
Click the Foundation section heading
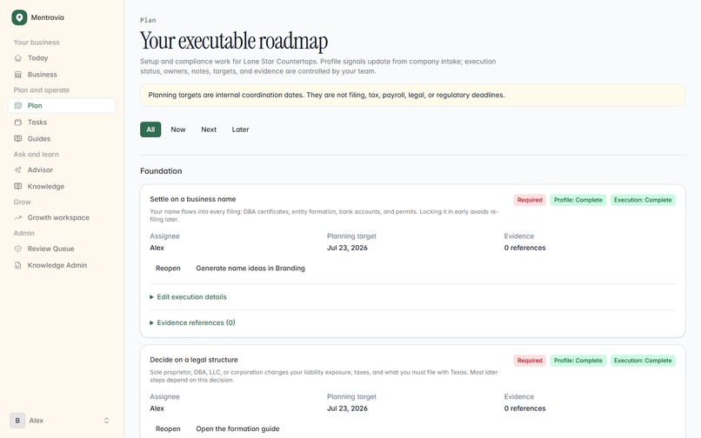click(x=161, y=171)
